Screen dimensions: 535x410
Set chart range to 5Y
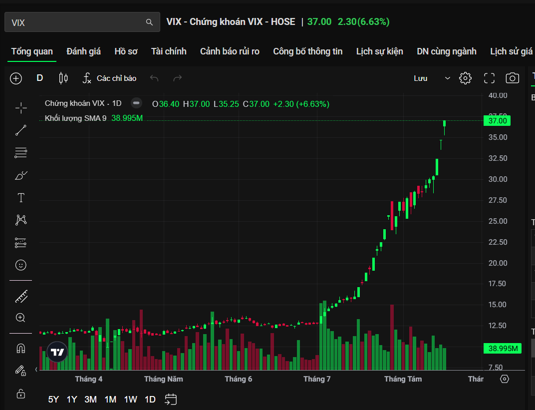tap(53, 400)
